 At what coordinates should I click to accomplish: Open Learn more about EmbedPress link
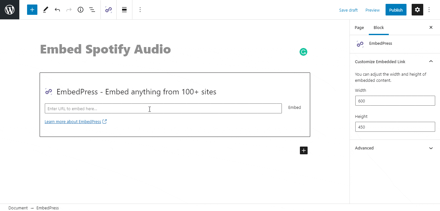coord(73,121)
